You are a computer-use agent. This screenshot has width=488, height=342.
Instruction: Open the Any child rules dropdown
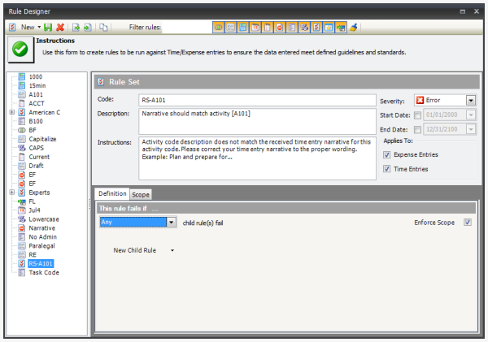coord(171,222)
